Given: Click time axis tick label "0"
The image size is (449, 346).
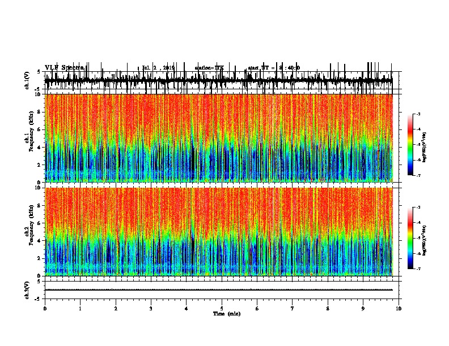Looking at the screenshot, I should click(45, 309).
